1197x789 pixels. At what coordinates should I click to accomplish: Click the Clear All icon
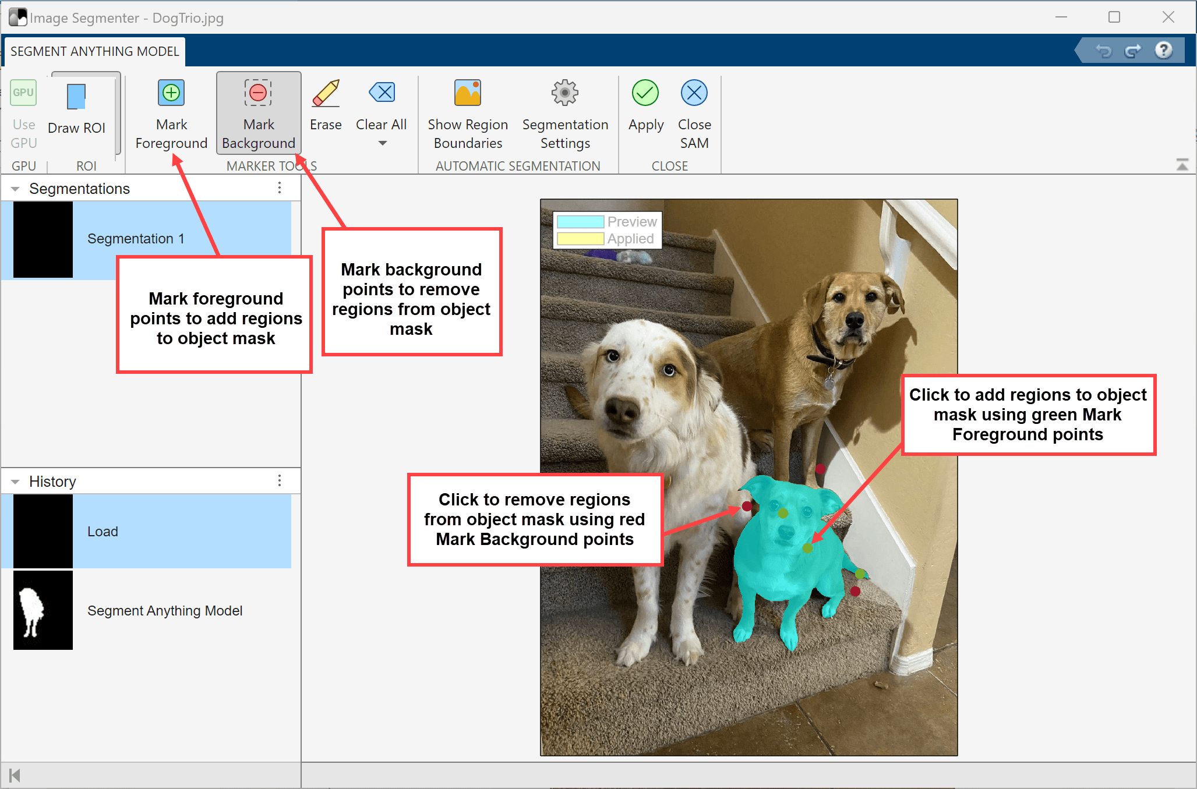point(382,93)
